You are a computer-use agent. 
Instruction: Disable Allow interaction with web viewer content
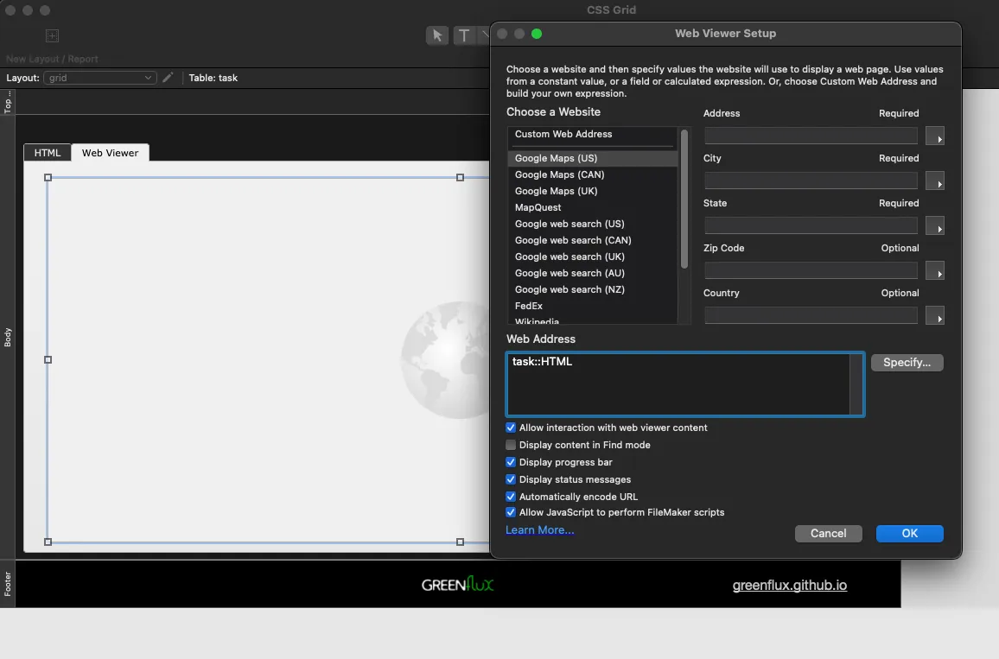click(x=511, y=428)
